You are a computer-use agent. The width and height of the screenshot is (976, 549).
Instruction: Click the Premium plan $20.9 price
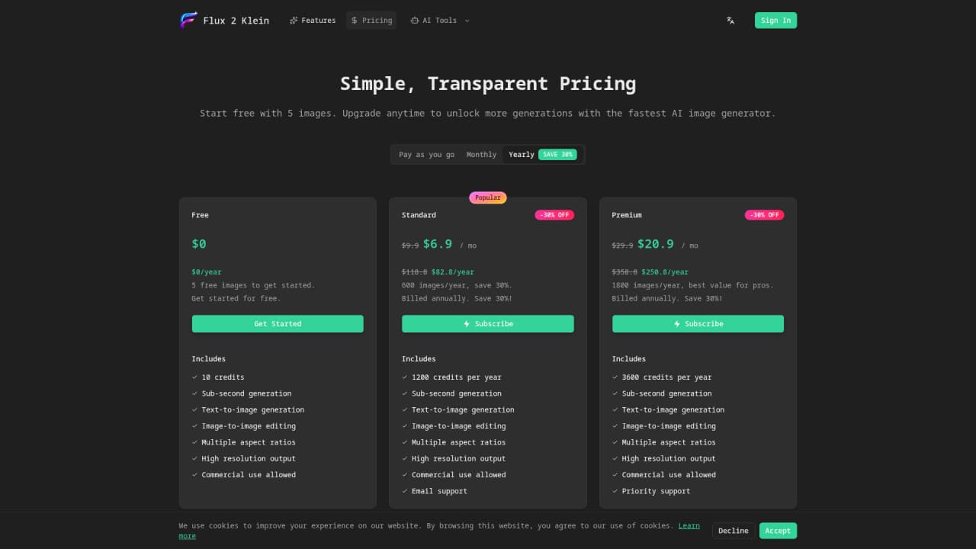click(x=656, y=244)
